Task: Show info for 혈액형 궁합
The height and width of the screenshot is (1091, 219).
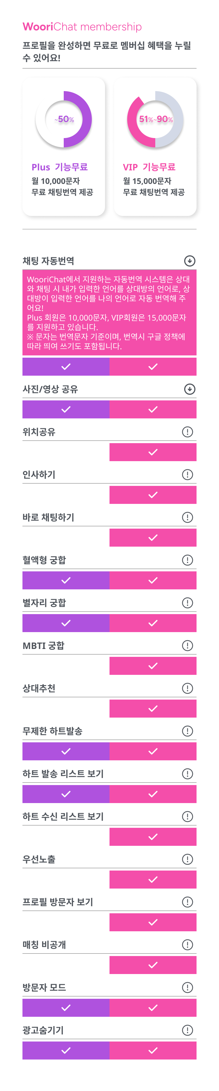Action: [x=187, y=560]
